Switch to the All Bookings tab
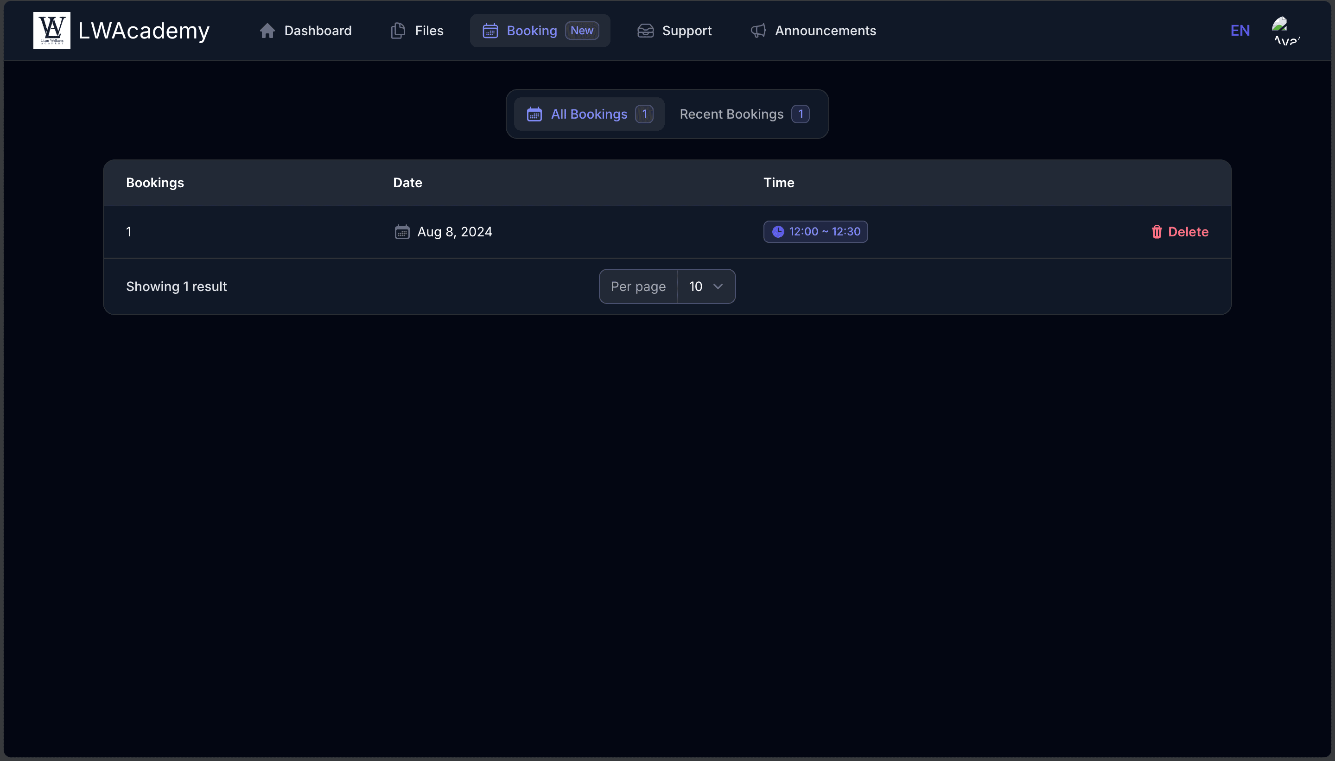Image resolution: width=1335 pixels, height=761 pixels. click(589, 114)
